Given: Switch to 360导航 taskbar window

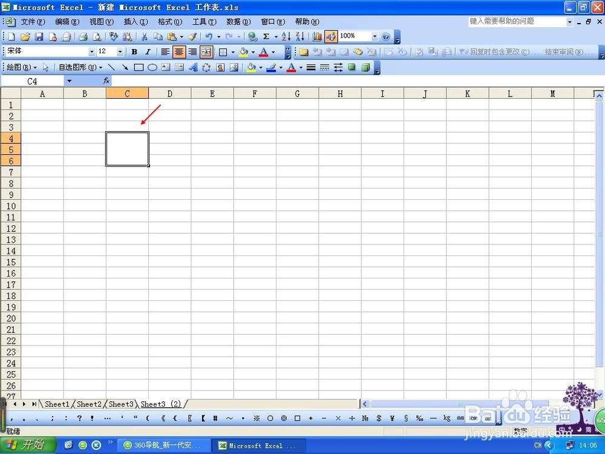Looking at the screenshot, I should 163,445.
